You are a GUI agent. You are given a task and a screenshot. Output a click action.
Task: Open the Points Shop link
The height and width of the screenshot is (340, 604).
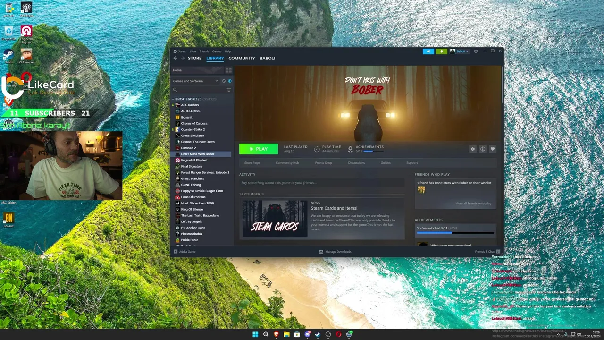click(x=324, y=163)
